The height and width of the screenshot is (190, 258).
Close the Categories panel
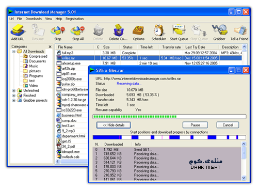[50, 46]
